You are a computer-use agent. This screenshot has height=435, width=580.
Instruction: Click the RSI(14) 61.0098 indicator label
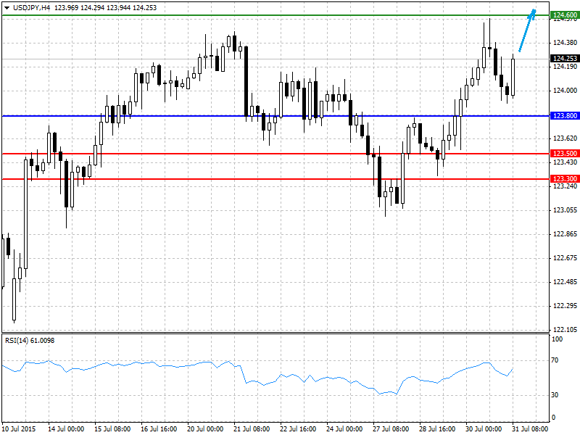(30, 340)
